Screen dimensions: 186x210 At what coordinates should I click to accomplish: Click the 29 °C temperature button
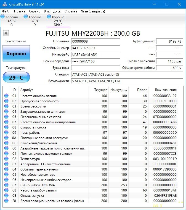pyautogui.click(x=16, y=77)
